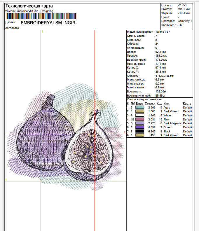Click the White color swatch in row 3
The width and height of the screenshot is (199, 231).
coord(140,115)
